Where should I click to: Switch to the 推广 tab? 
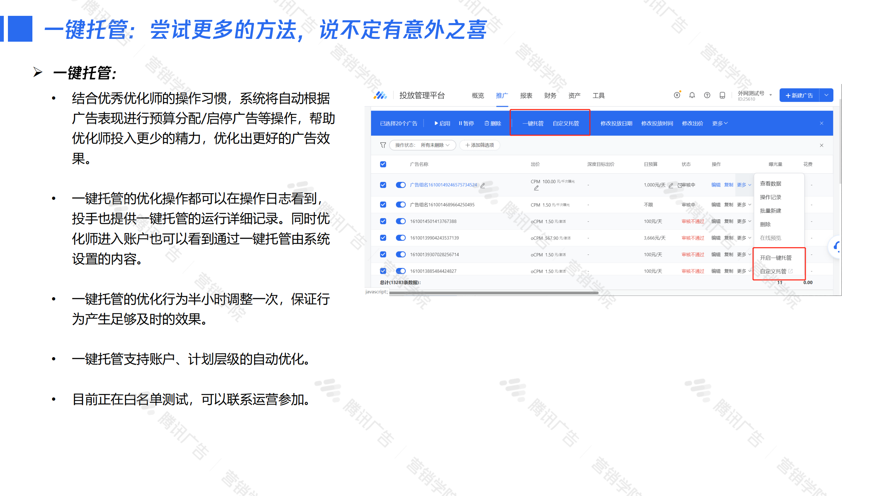point(502,95)
